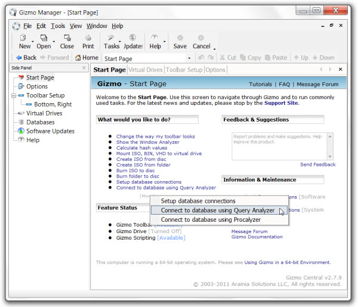
Task: Choose Connect to database using Procalyzer
Action: [x=219, y=219]
